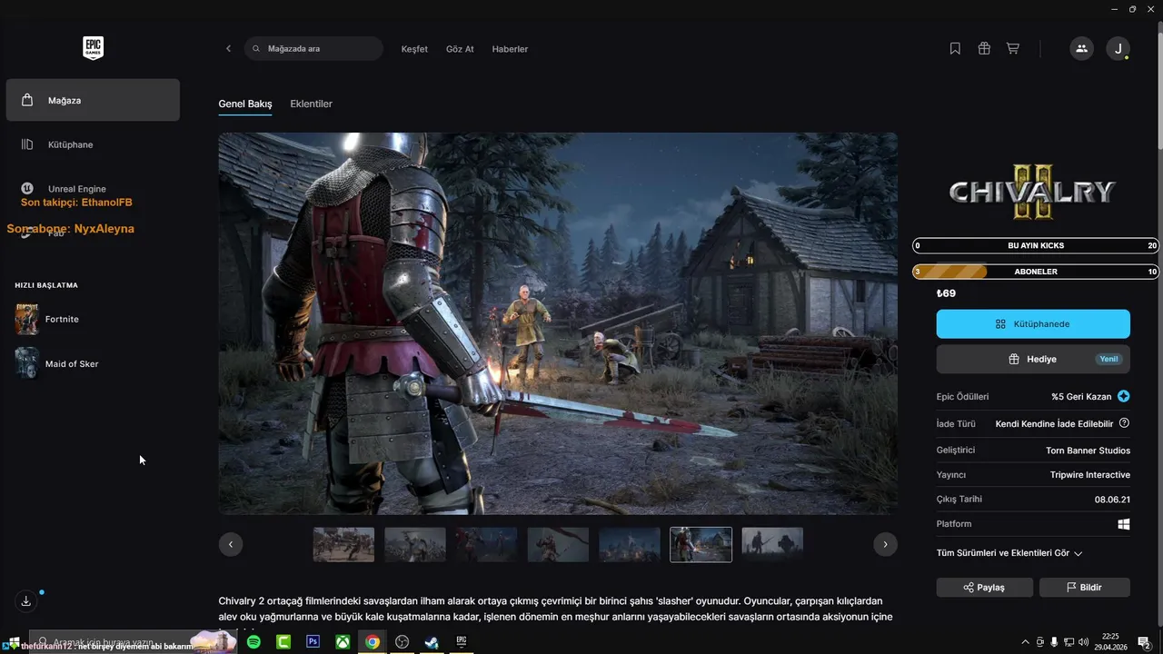Click the Torn Banner Studios developer name

(1088, 451)
